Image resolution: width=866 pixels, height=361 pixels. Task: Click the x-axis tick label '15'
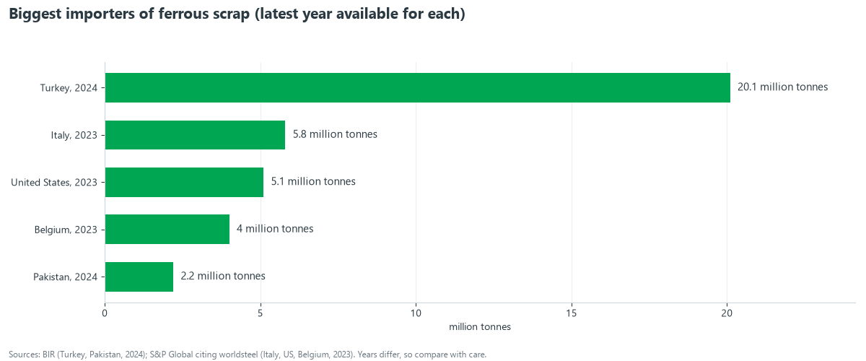[572, 313]
